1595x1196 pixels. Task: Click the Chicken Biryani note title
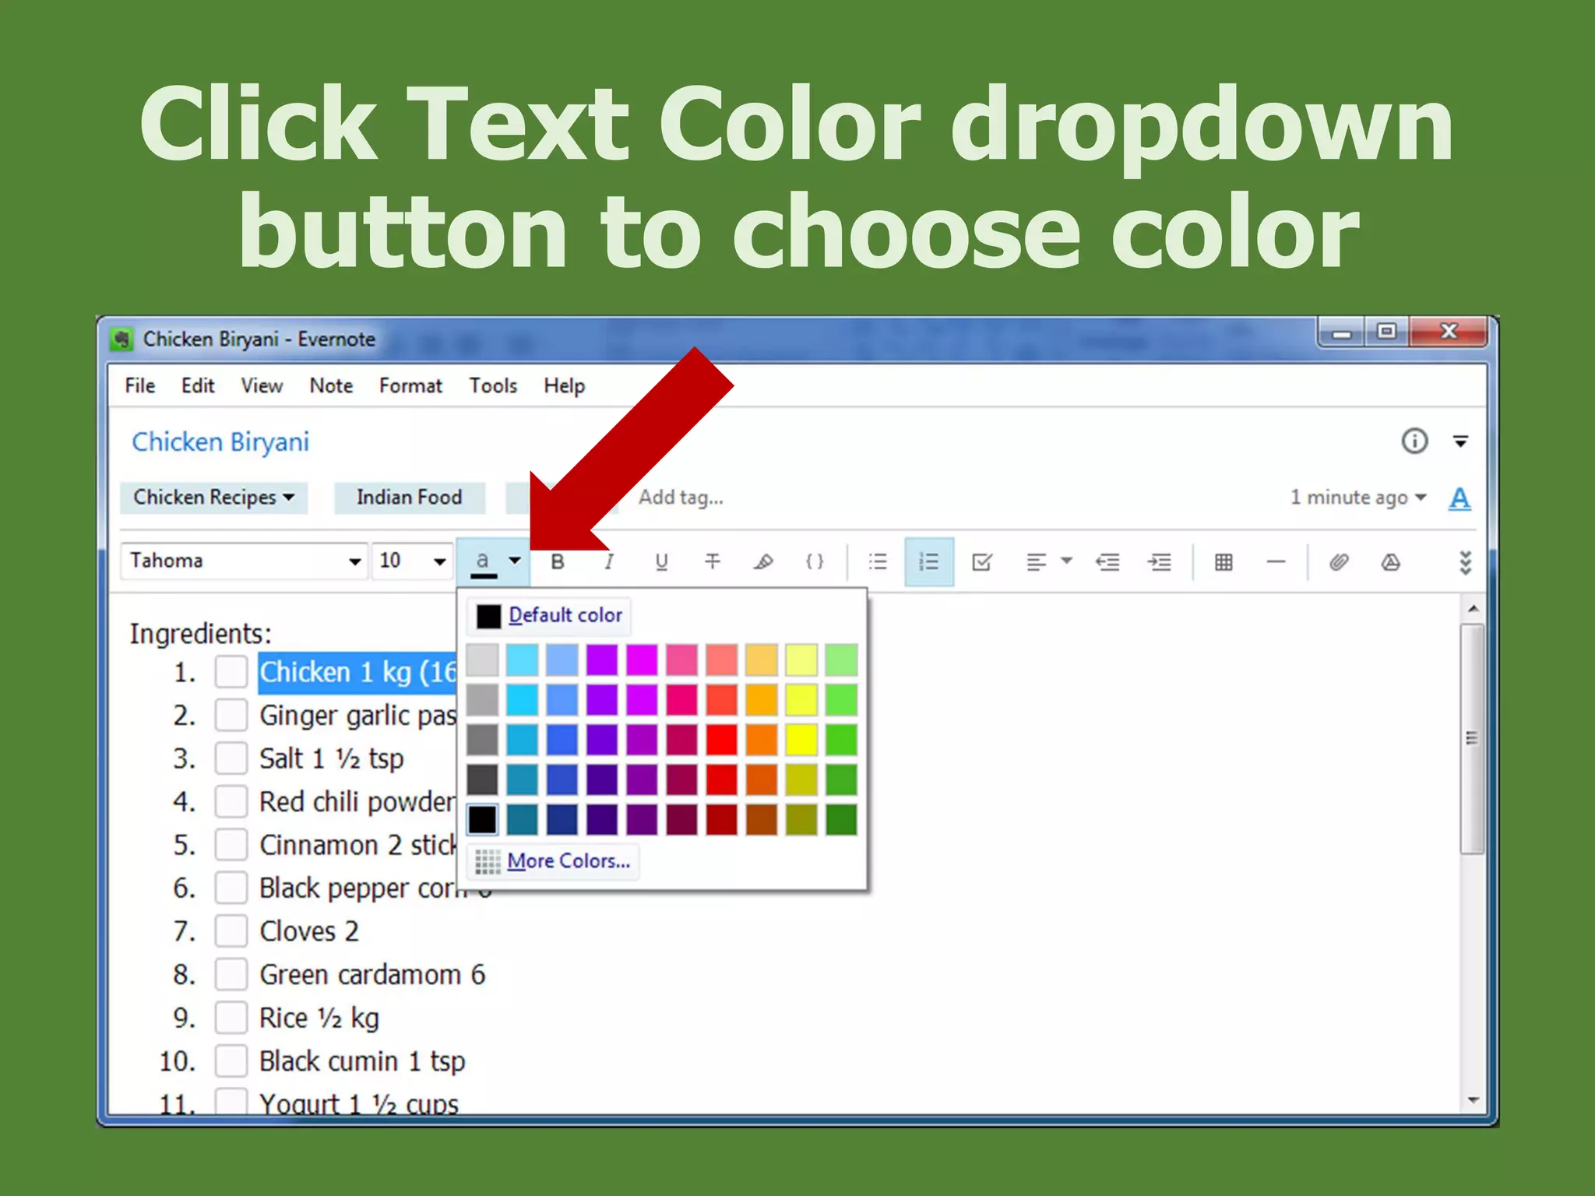[x=220, y=442]
